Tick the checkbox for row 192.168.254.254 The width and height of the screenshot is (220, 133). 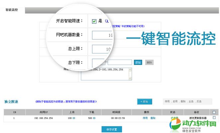tap(214, 118)
